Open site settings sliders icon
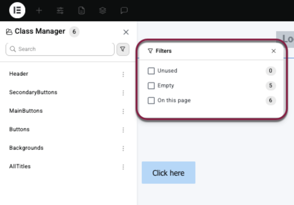Screen dimensions: 294x205 60,11
